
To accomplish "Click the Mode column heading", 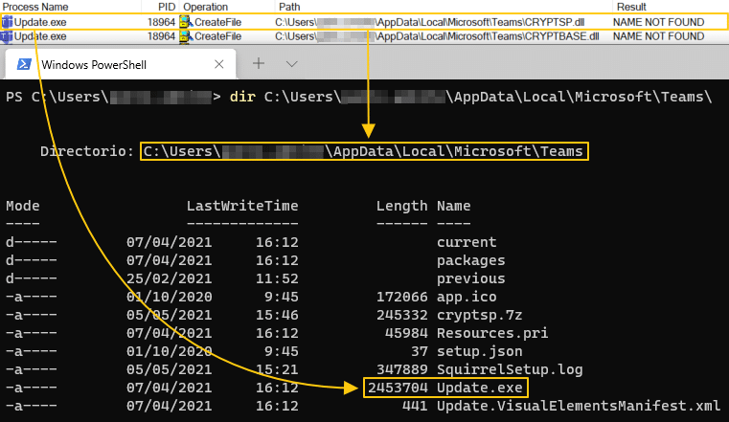I will [x=23, y=206].
